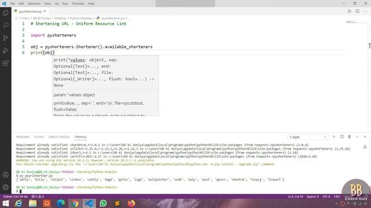
Task: Open the editor More Actions menu
Action: point(365,11)
